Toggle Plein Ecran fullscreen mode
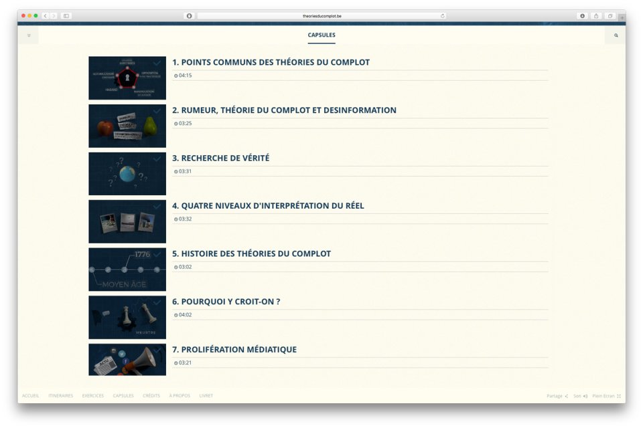The height and width of the screenshot is (428, 643). pyautogui.click(x=607, y=396)
